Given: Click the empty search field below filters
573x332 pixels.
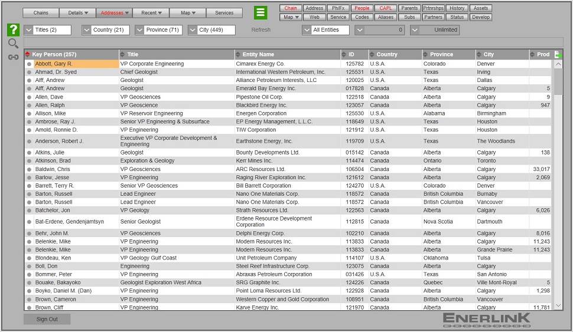Looking at the screenshot, I should [x=293, y=42].
